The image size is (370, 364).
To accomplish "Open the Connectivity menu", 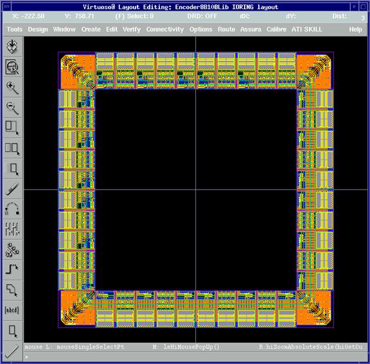I will pos(165,30).
